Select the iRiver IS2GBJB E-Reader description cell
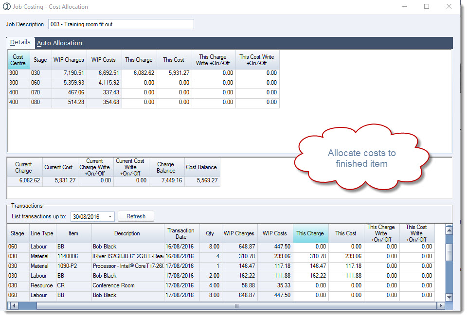 [x=127, y=256]
